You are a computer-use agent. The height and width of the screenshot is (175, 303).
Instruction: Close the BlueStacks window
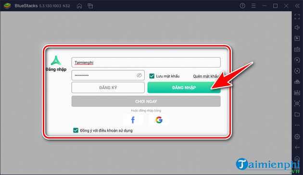click(286, 6)
